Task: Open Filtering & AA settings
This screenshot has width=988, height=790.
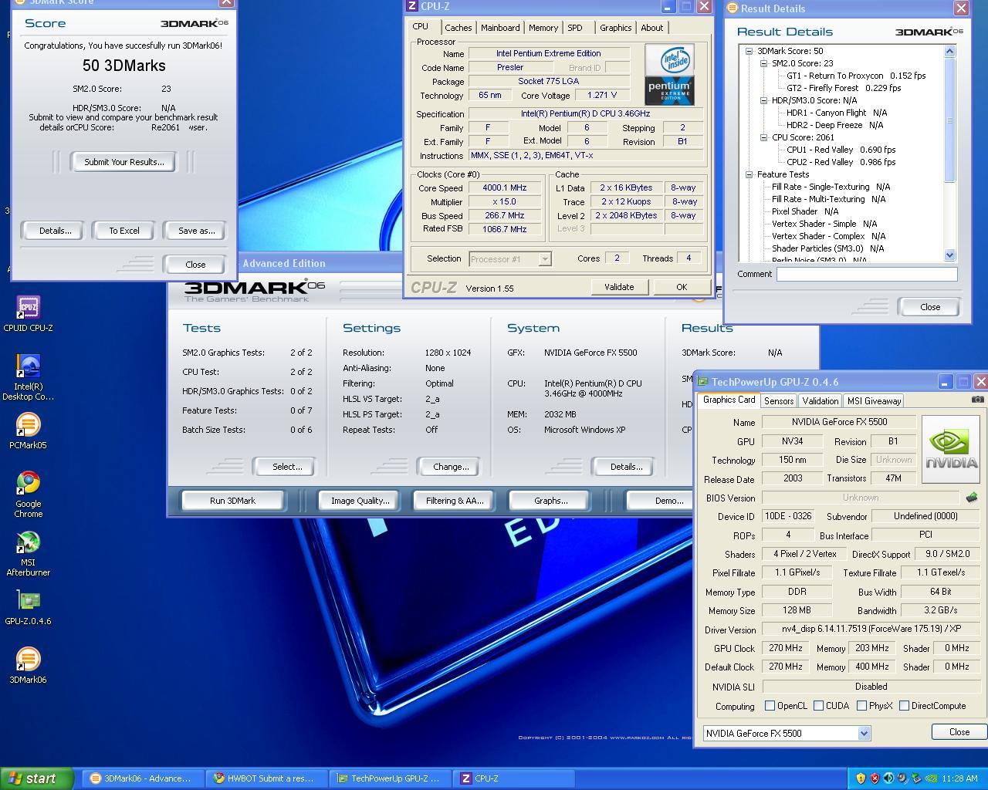Action: tap(455, 501)
